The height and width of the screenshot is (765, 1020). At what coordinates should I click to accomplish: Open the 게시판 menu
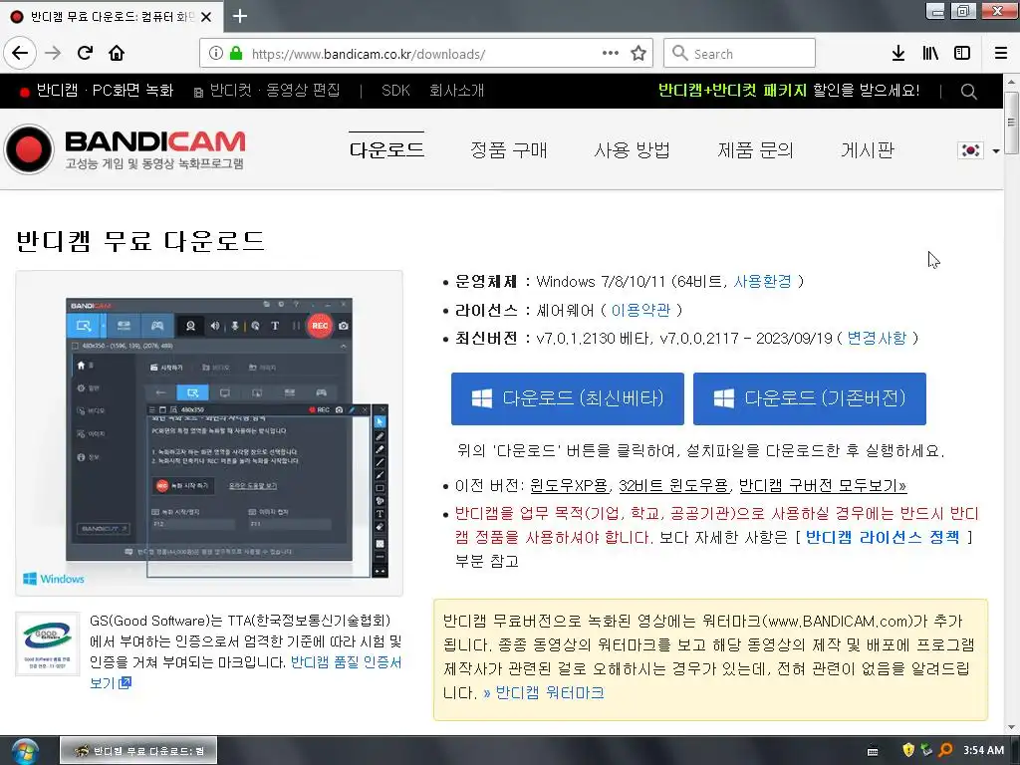pyautogui.click(x=868, y=150)
